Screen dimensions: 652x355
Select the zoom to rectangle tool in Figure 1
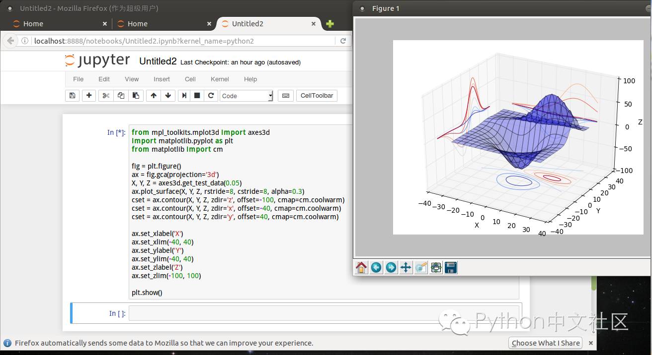pyautogui.click(x=421, y=268)
